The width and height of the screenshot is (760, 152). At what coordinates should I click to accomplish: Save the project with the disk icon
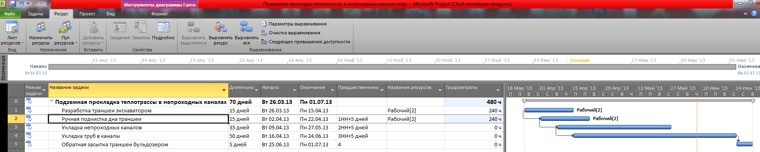pyautogui.click(x=13, y=4)
